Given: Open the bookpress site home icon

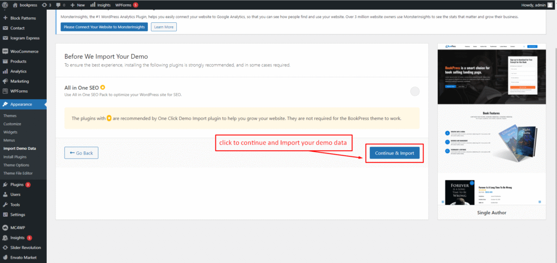Looking at the screenshot, I should pyautogui.click(x=15, y=5).
